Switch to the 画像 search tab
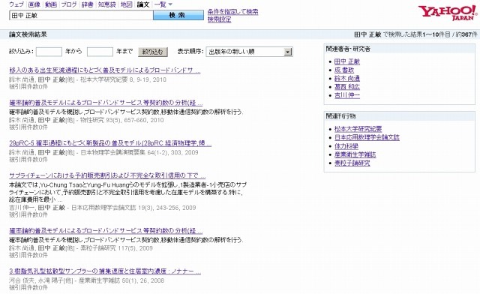Viewport: 480px width, 294px height. 34,4
